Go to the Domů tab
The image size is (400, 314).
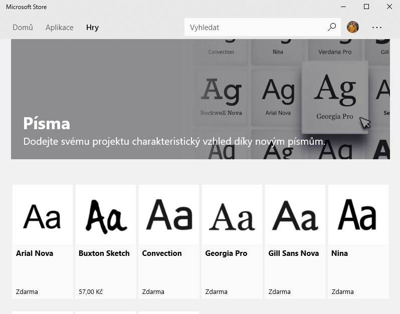(x=23, y=27)
